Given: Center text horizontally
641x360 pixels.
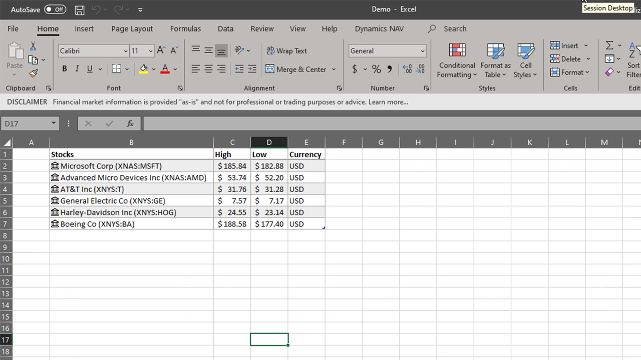Looking at the screenshot, I should point(208,69).
